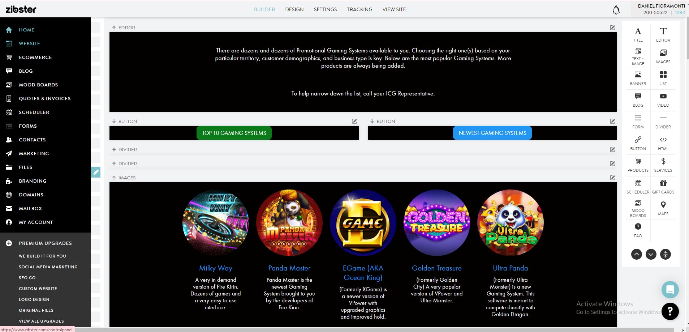Open the Milky Way link

coord(216,268)
